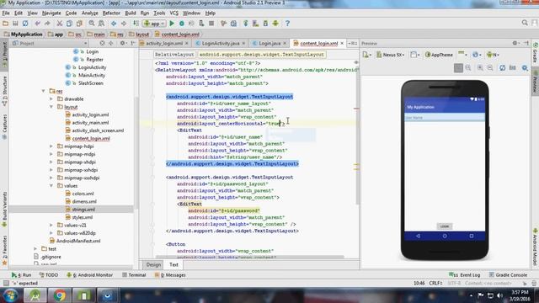Open the Refactor menu

tap(111, 13)
